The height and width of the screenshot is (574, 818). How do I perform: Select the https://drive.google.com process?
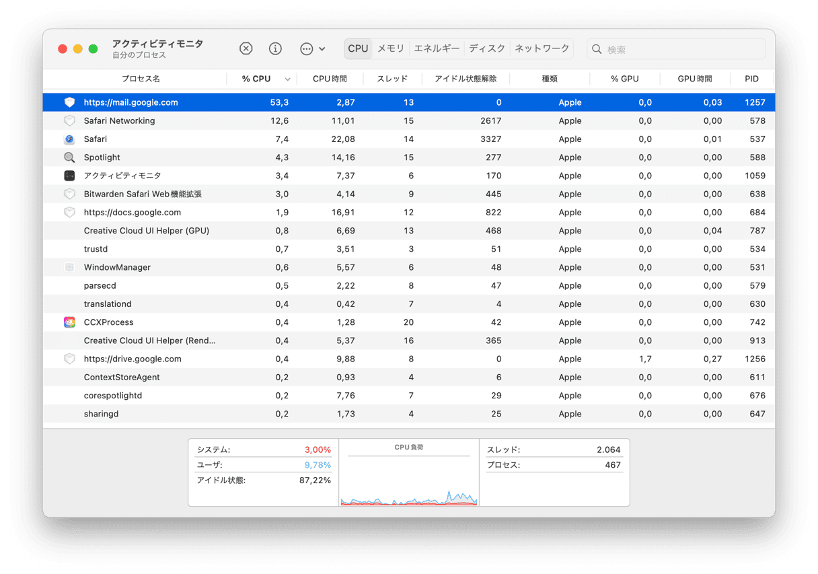click(x=133, y=359)
